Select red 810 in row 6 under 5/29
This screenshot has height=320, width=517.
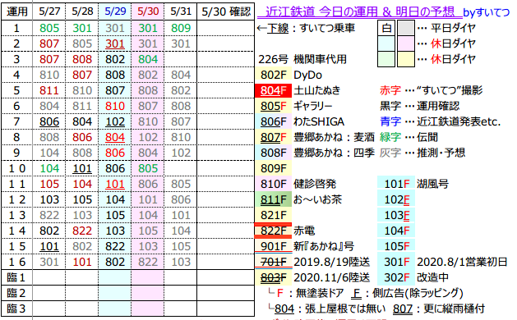coord(115,107)
